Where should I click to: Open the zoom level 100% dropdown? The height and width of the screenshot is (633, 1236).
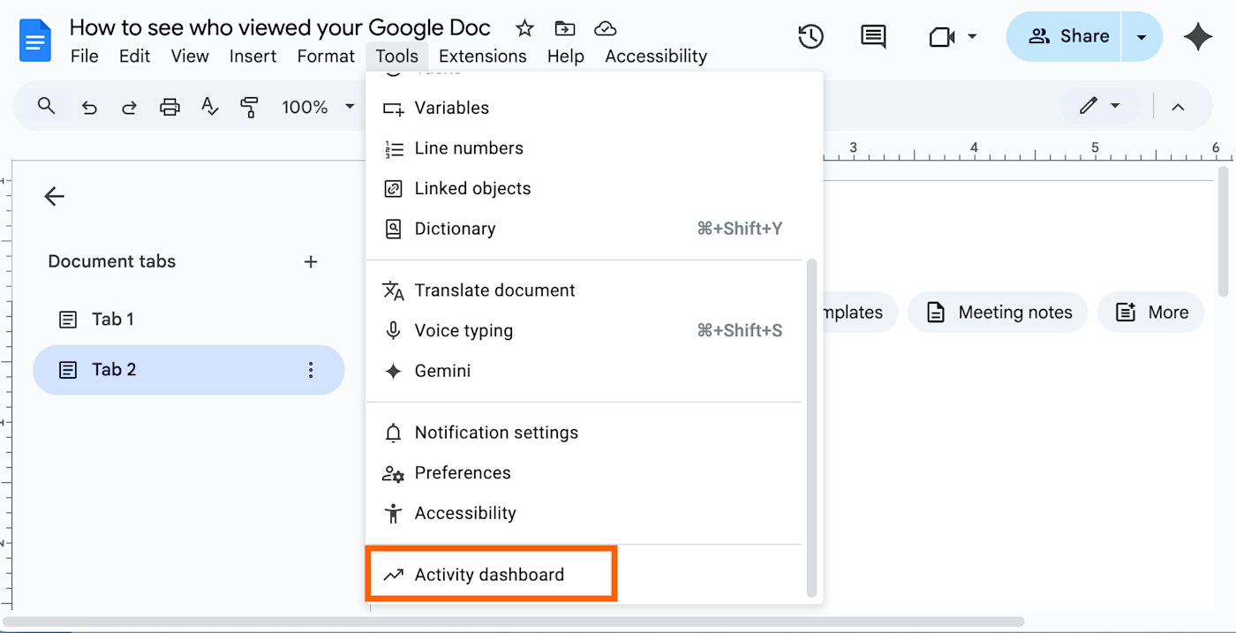(x=318, y=107)
